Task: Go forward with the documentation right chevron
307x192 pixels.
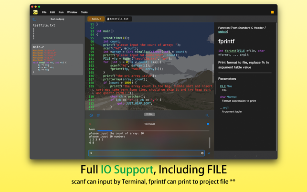Action: click(256, 156)
